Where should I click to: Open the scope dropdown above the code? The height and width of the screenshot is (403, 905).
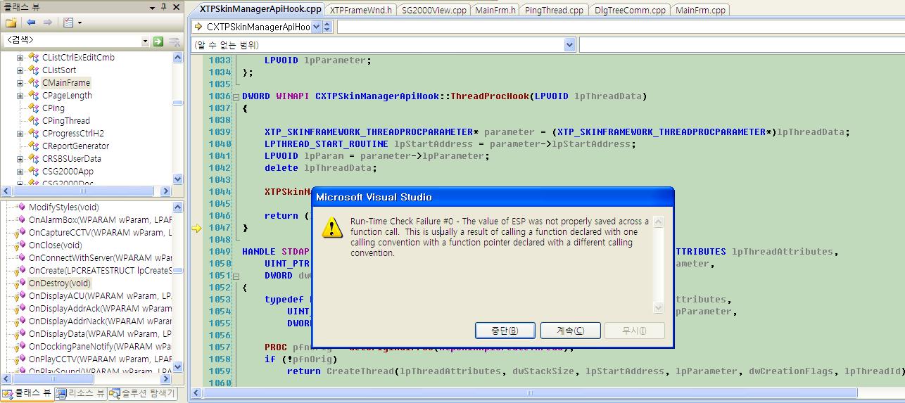tap(569, 45)
